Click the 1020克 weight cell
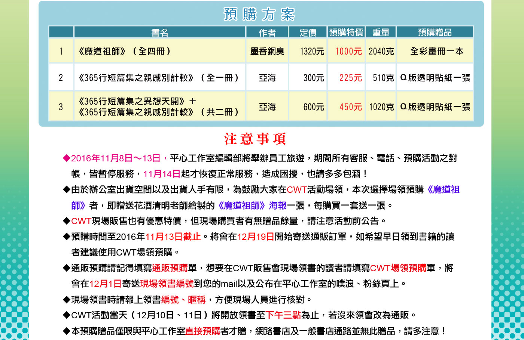 point(381,107)
